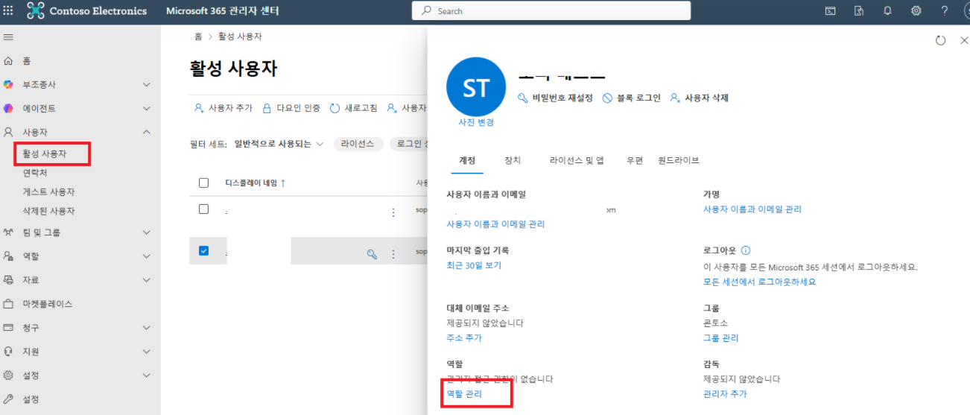Click the 청구 card icon
Image resolution: width=970 pixels, height=415 pixels.
[8, 328]
